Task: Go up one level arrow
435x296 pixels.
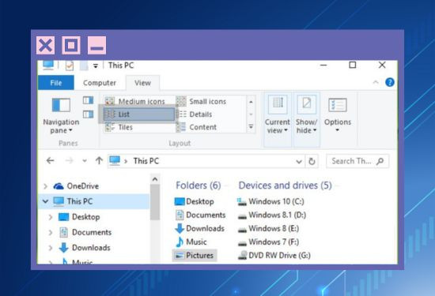Action: click(x=99, y=160)
